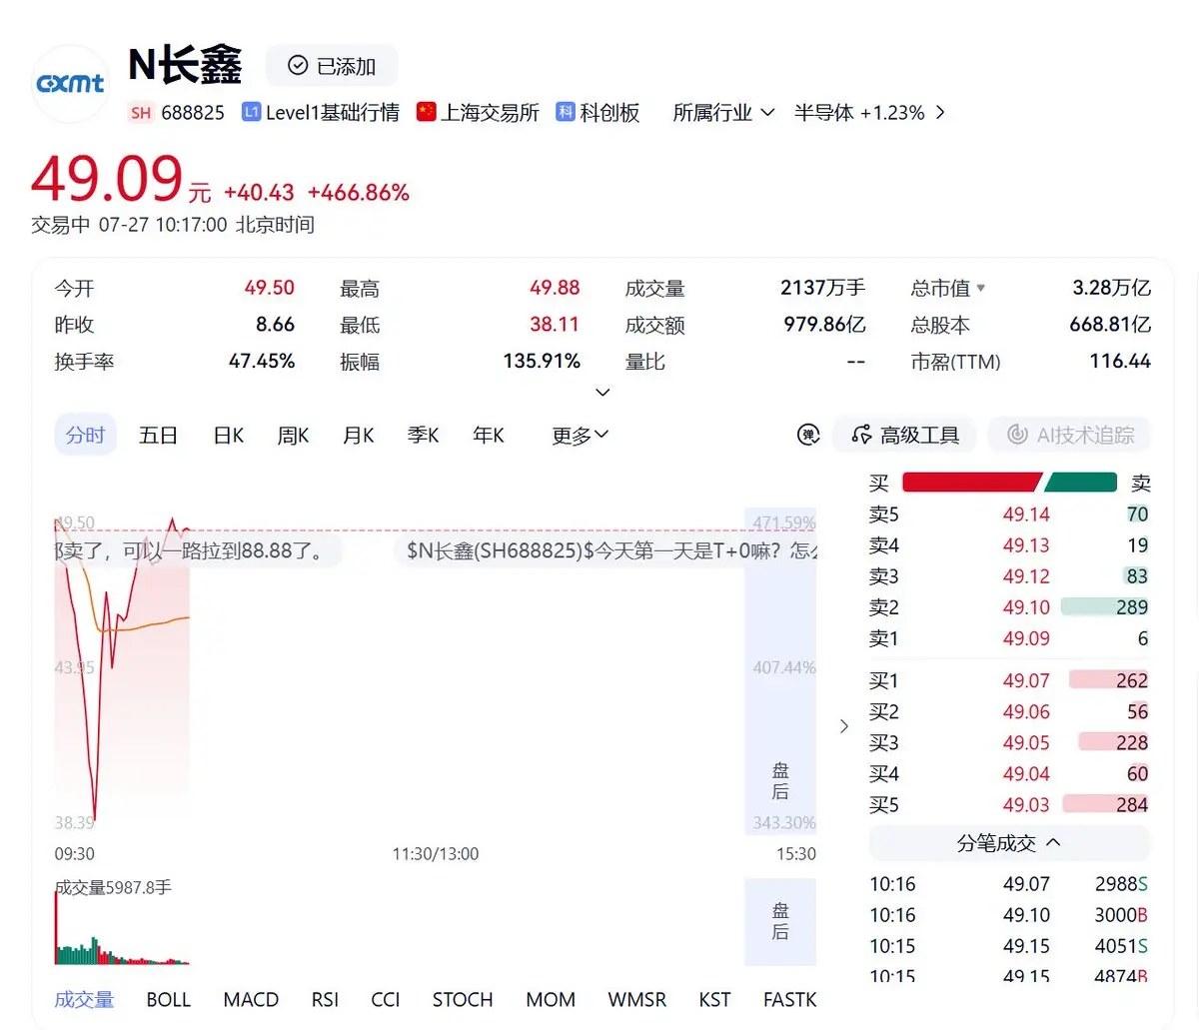Collapse the order book side panel arrow
The height and width of the screenshot is (1030, 1199).
pyautogui.click(x=844, y=726)
